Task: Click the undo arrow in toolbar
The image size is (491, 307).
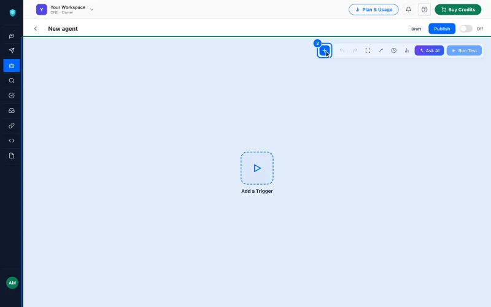Action: click(342, 50)
